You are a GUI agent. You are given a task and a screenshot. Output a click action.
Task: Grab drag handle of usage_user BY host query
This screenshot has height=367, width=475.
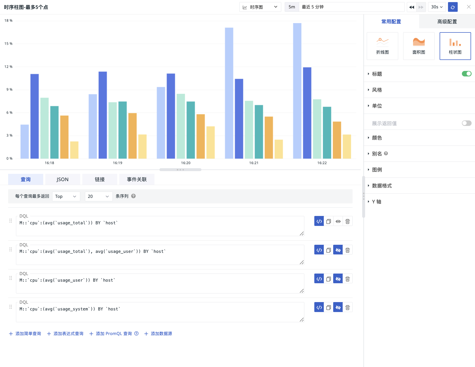click(11, 278)
